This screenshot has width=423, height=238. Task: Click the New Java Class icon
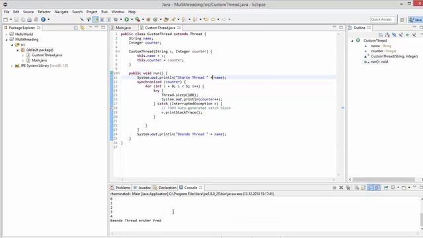click(155, 19)
